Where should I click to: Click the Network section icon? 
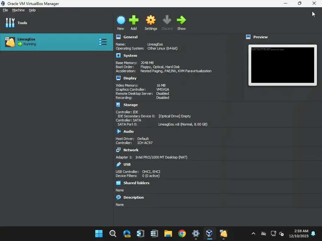[118, 150]
